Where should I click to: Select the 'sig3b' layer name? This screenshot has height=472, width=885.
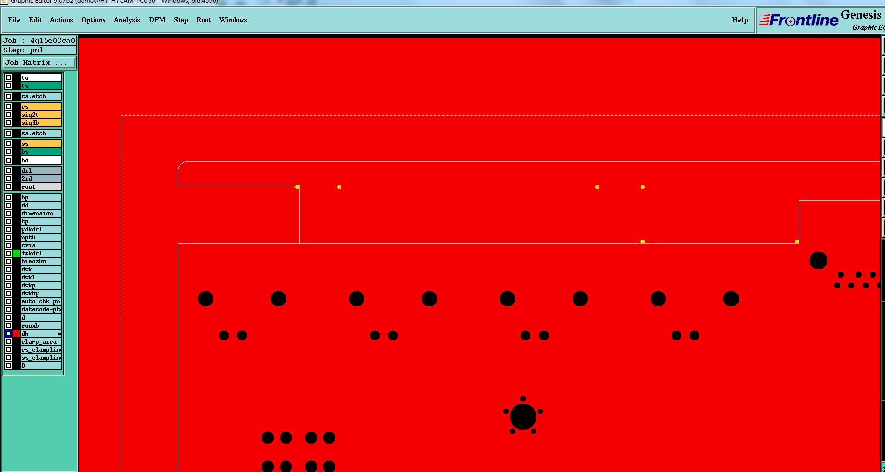pos(41,123)
